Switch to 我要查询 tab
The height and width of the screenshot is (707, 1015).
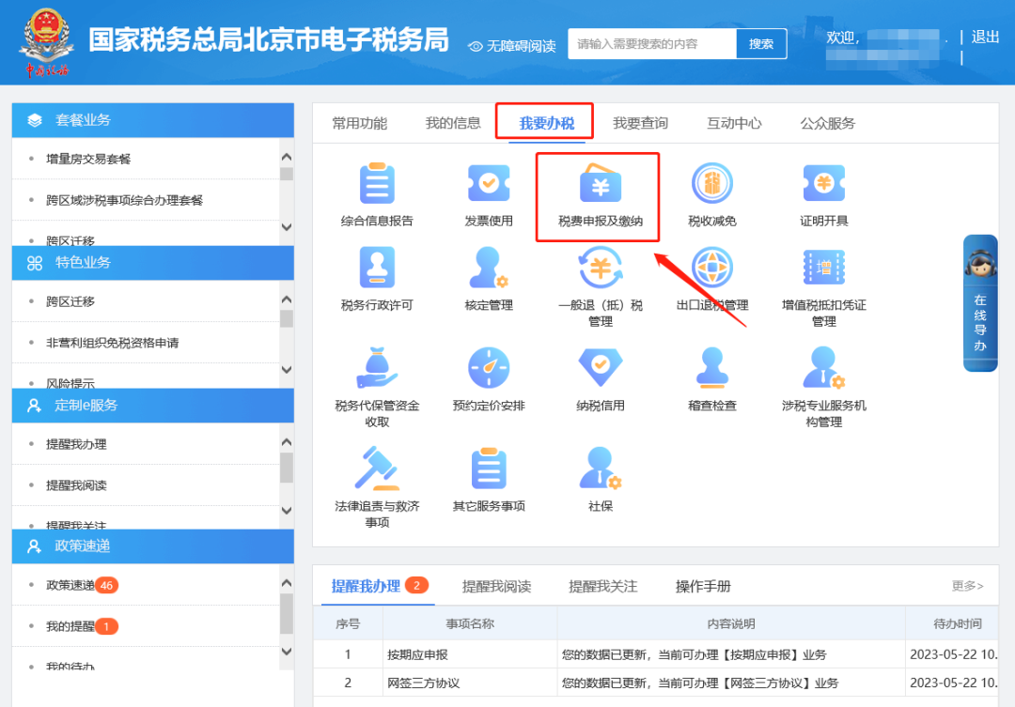click(640, 124)
